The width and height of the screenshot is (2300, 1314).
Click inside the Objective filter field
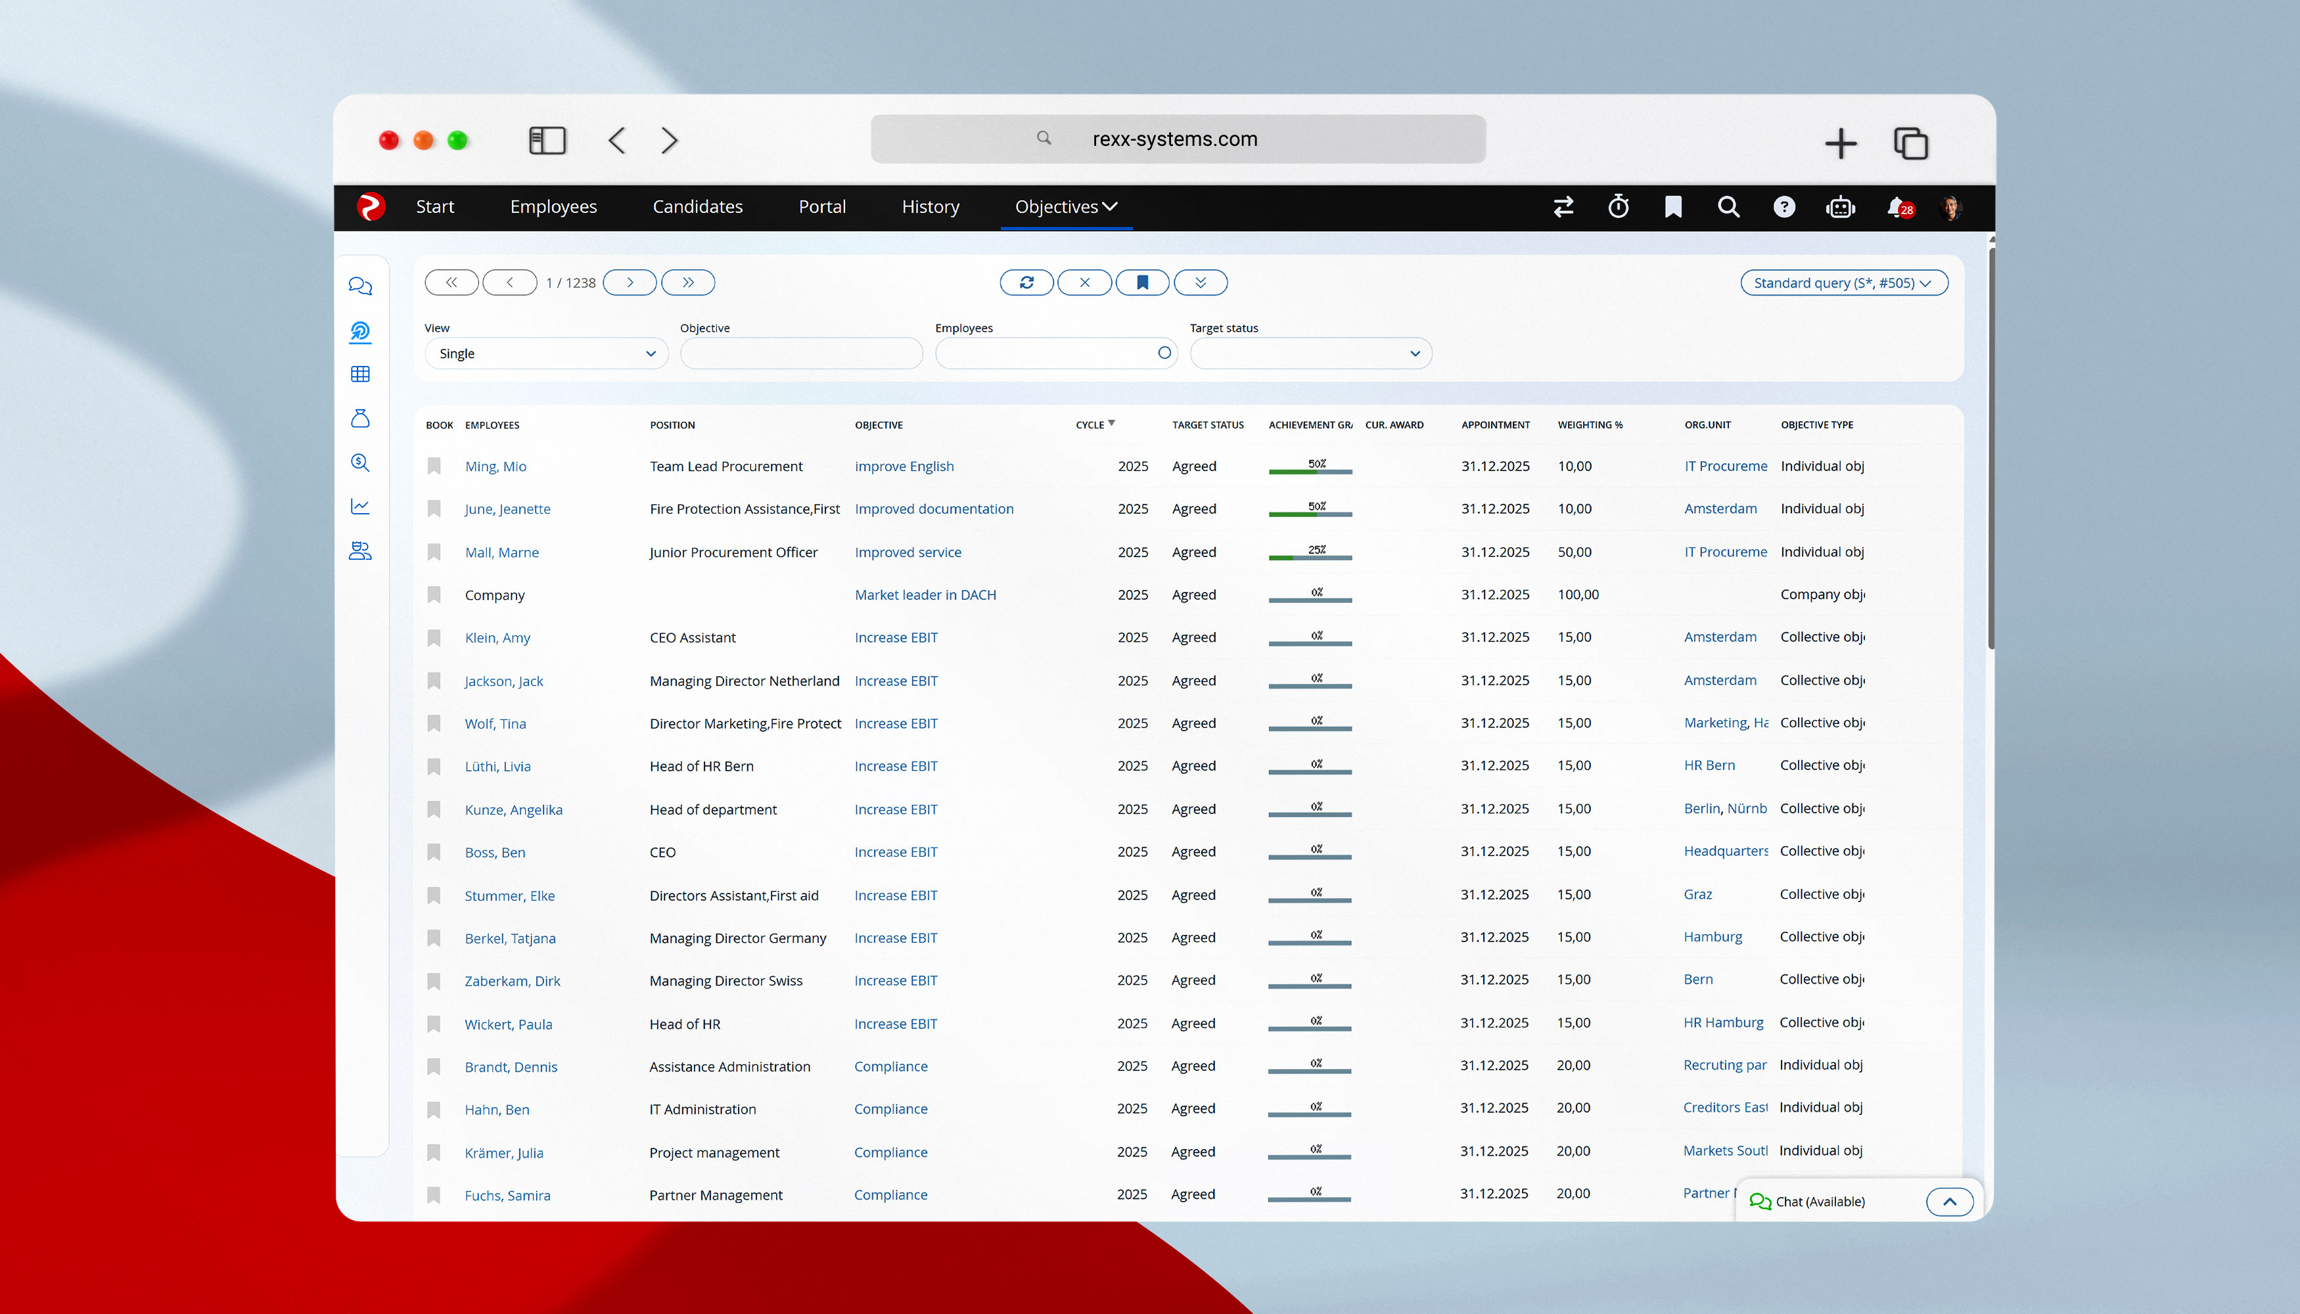click(800, 353)
